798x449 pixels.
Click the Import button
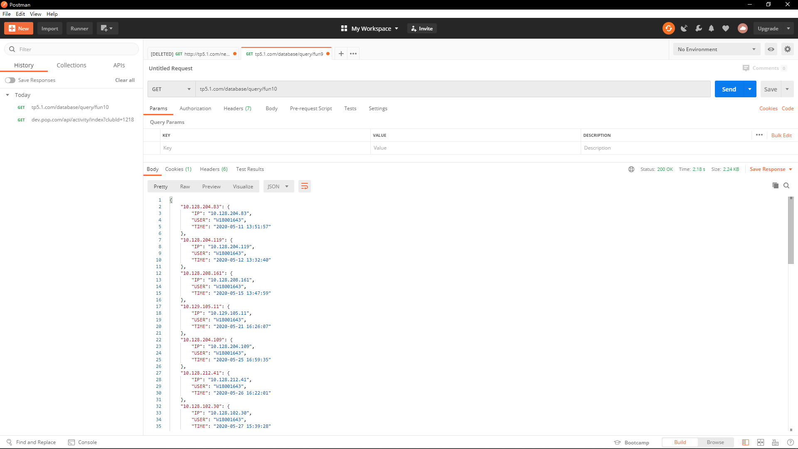point(50,28)
